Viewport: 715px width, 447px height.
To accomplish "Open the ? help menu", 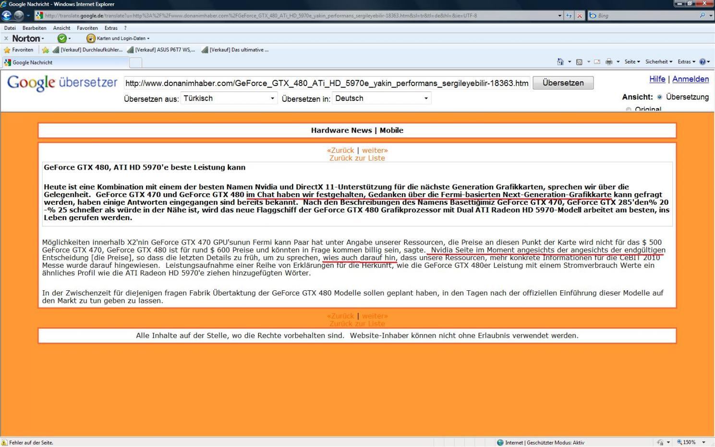I will point(125,28).
